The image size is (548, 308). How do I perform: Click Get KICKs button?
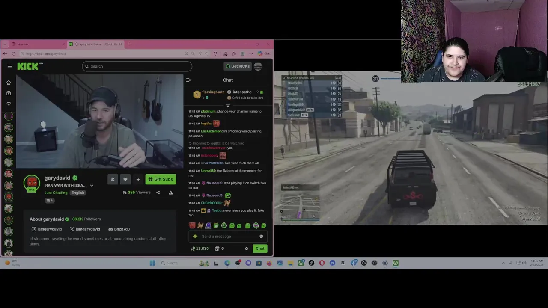[x=238, y=66]
